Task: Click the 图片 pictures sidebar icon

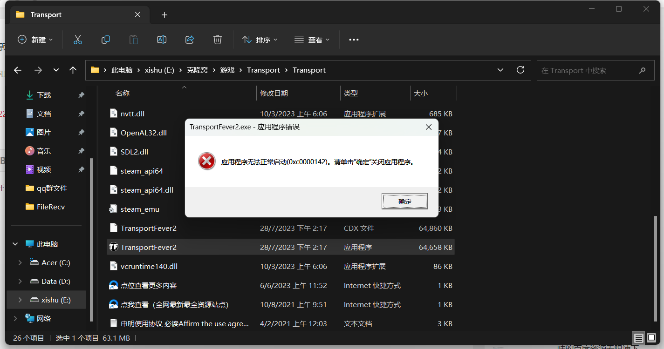Action: click(x=30, y=132)
